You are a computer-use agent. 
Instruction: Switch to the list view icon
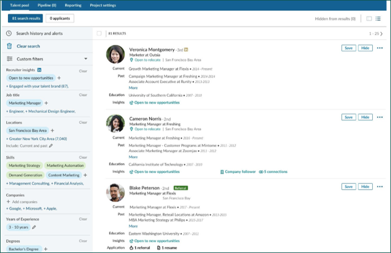click(378, 19)
